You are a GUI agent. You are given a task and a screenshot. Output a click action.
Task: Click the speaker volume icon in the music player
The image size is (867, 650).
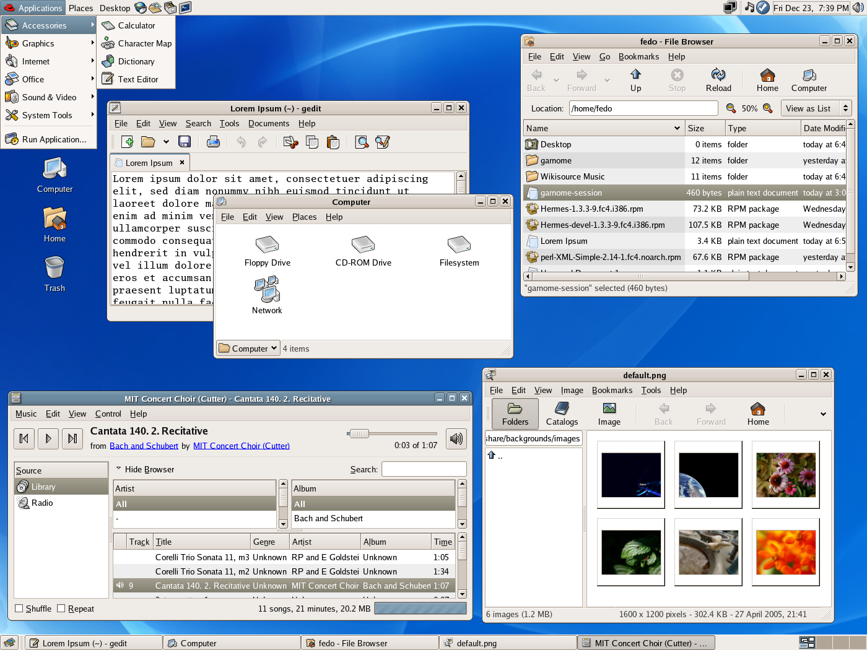coord(456,439)
